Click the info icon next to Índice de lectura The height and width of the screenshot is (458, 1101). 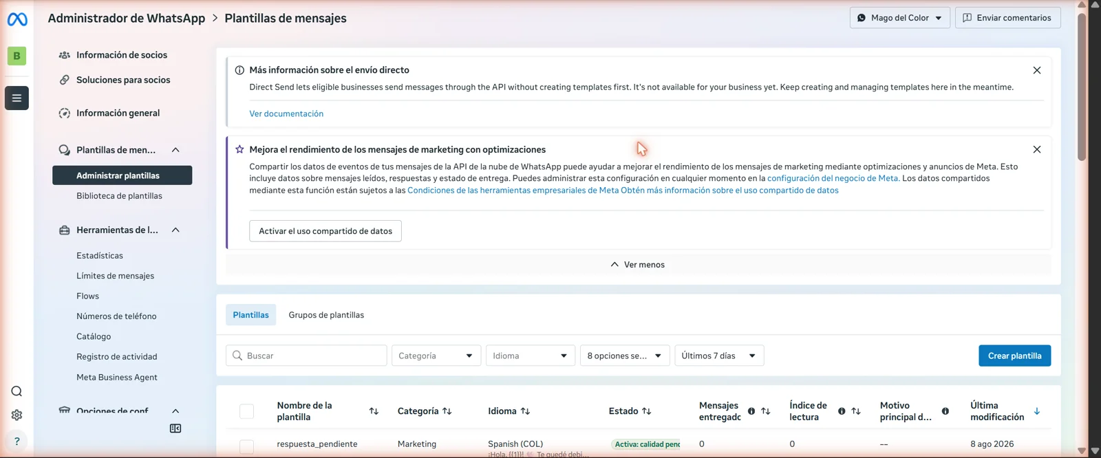pyautogui.click(x=842, y=411)
